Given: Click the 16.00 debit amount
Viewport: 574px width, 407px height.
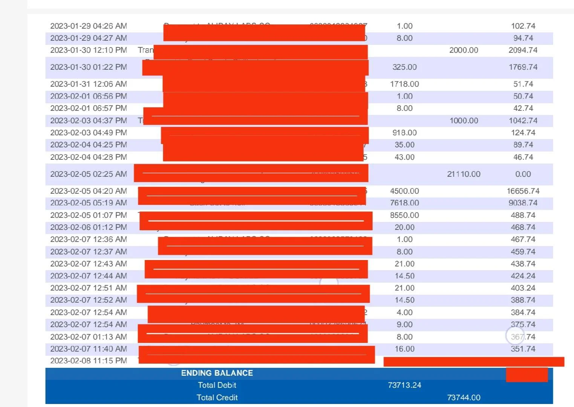Looking at the screenshot, I should 404,349.
